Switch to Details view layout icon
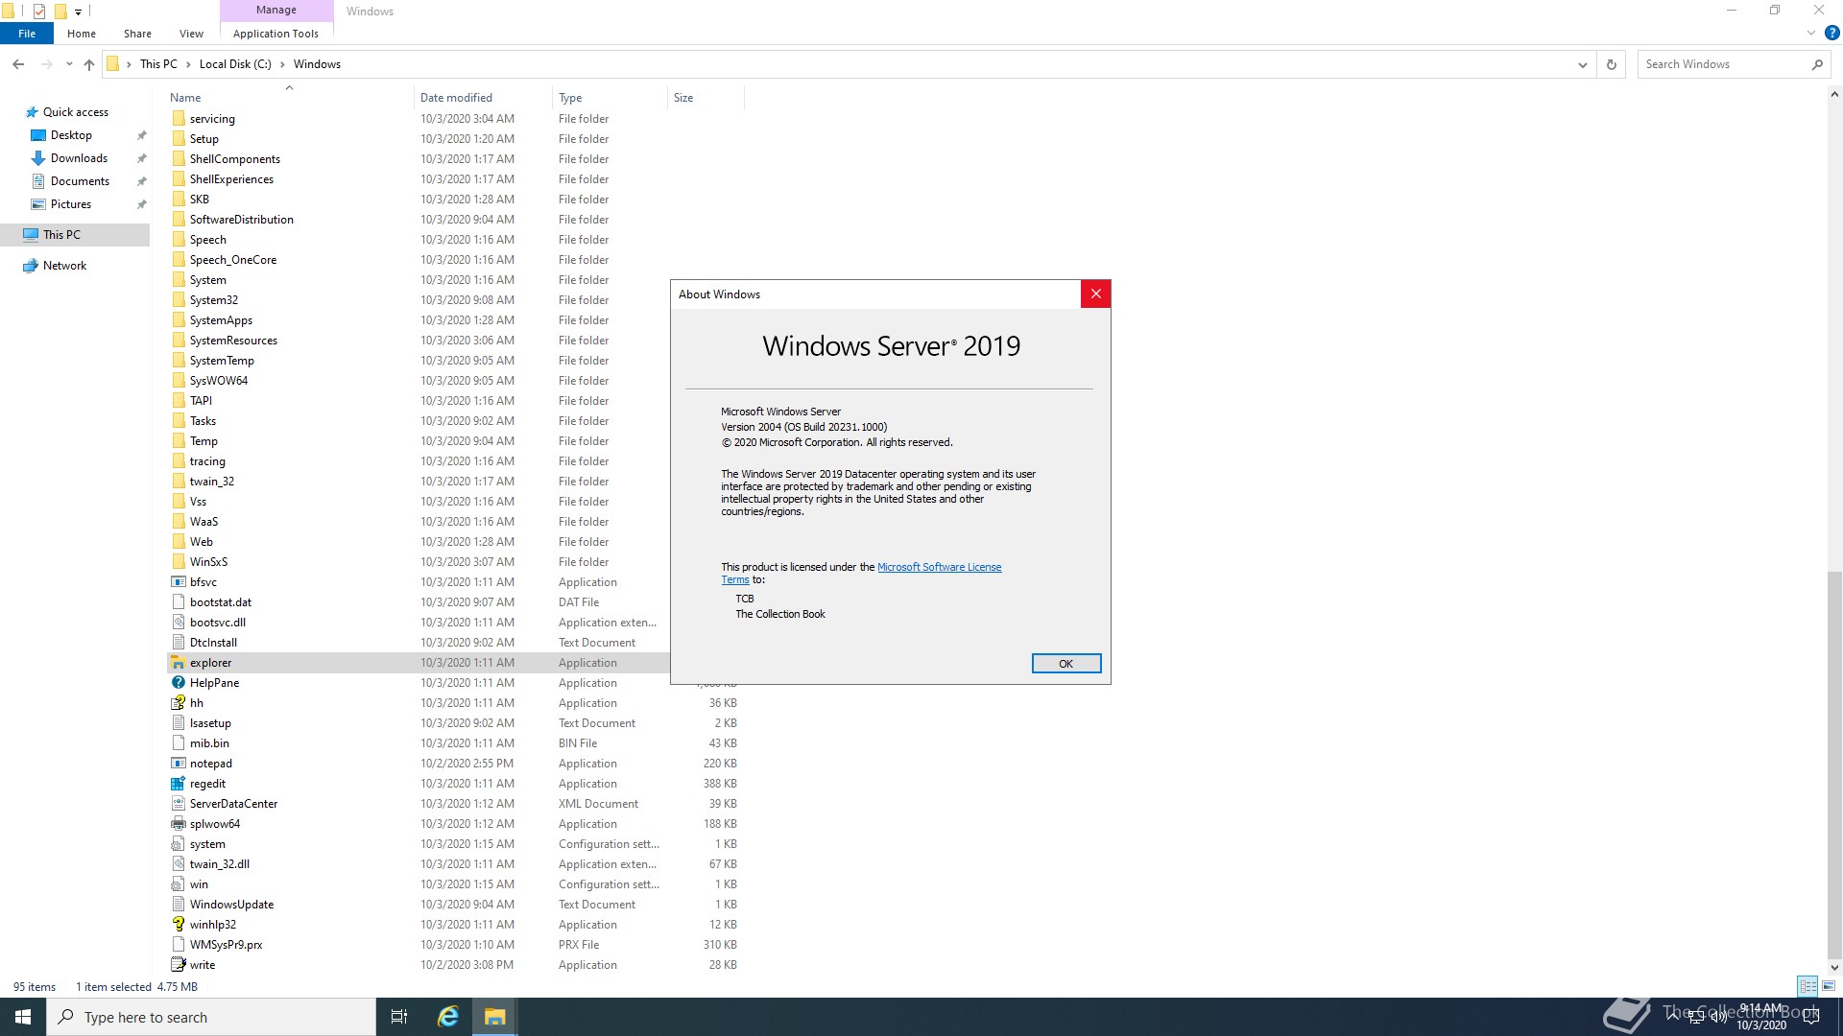This screenshot has height=1036, width=1843. (1807, 986)
